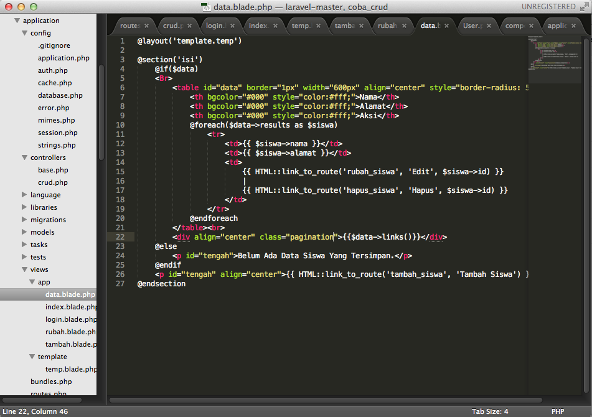Close the index tab with its x
The width and height of the screenshot is (592, 417).
point(275,26)
